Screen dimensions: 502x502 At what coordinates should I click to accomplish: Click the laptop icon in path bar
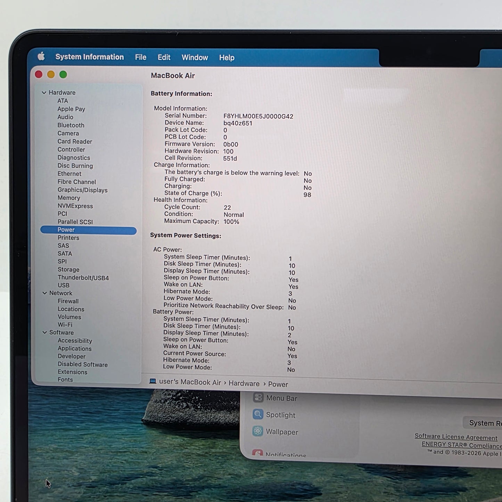click(153, 381)
